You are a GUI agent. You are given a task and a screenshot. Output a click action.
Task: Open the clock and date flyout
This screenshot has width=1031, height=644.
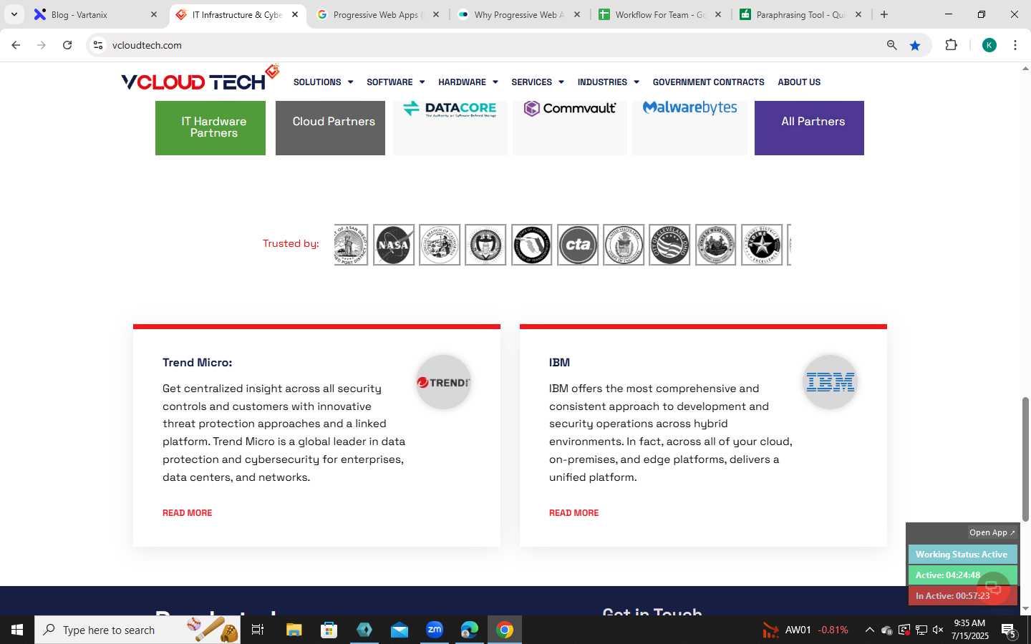969,630
